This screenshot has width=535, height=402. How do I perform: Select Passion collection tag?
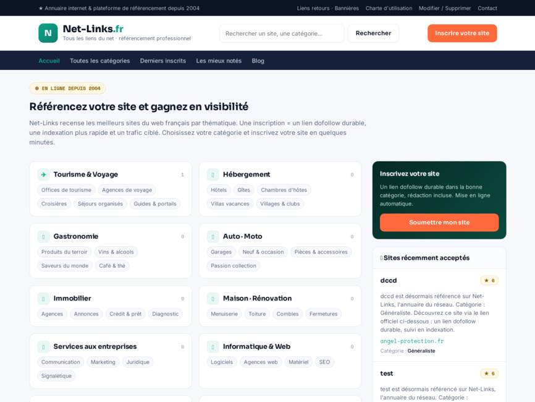pos(234,266)
